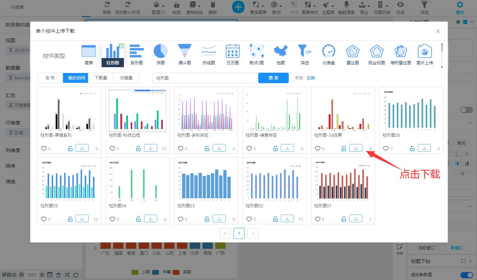The image size is (477, 280).
Task: Click the 删除 trash toolbar icon
Action: tap(213, 5)
